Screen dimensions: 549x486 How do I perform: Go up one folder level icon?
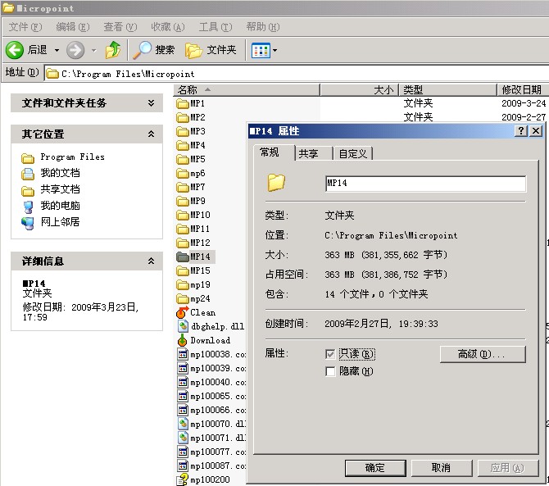pyautogui.click(x=113, y=50)
